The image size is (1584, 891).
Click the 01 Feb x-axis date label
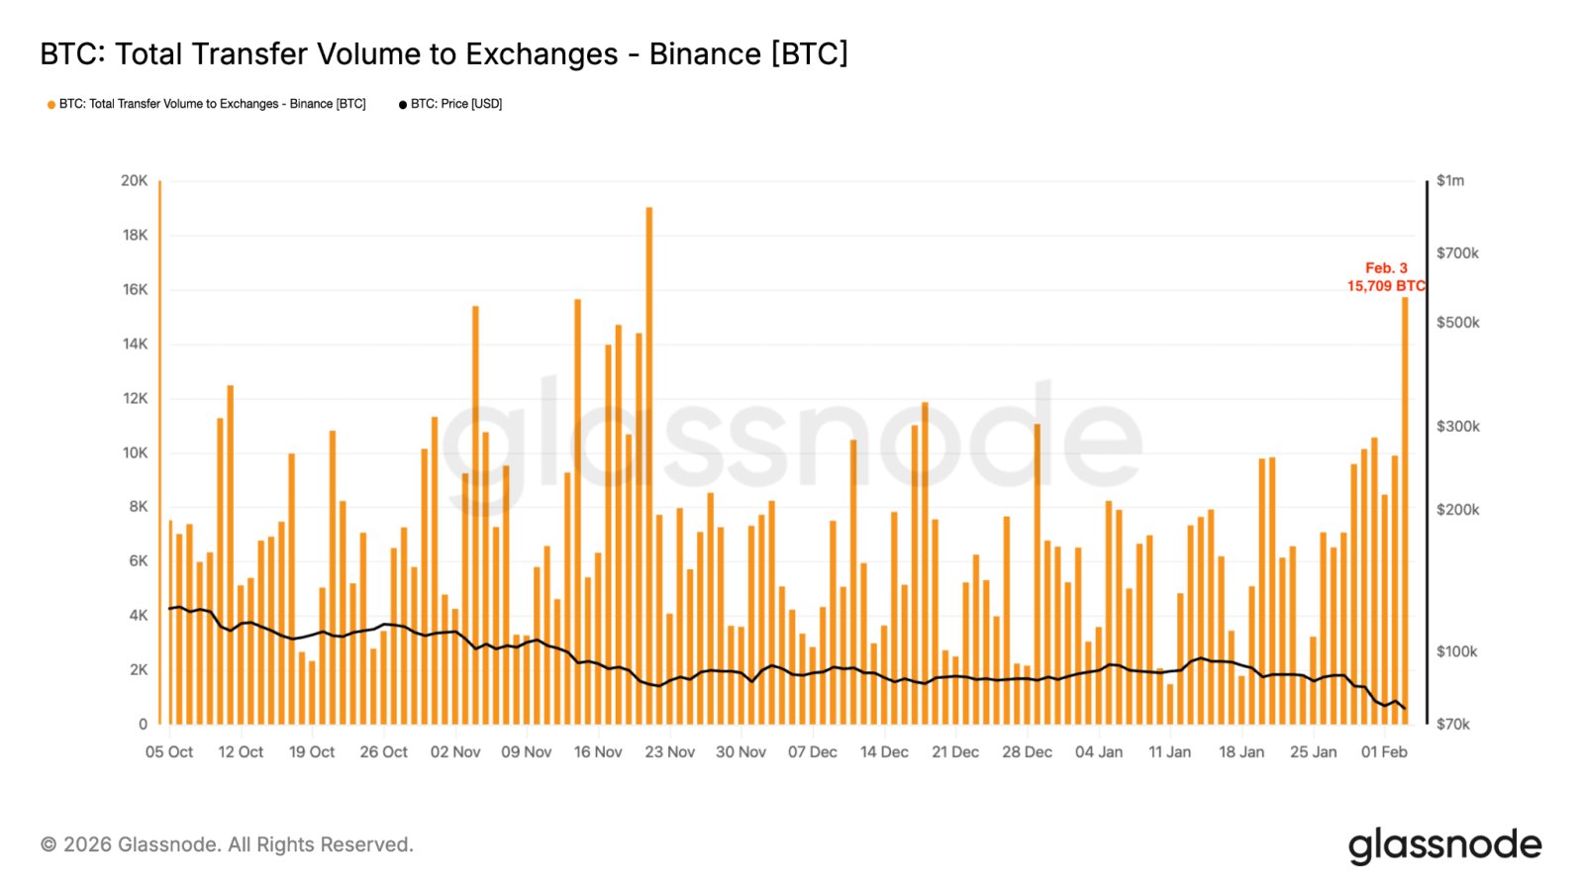1384,752
